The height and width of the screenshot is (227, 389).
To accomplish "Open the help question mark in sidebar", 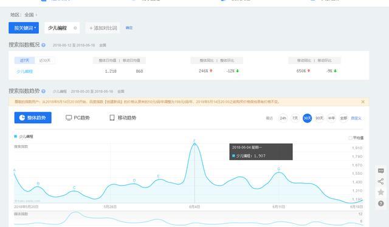I will (380, 203).
